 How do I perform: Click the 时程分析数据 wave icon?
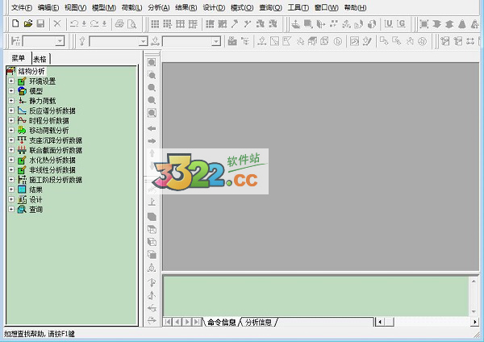click(x=22, y=120)
